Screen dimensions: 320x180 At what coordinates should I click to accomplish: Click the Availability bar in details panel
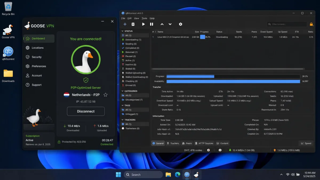(233, 81)
